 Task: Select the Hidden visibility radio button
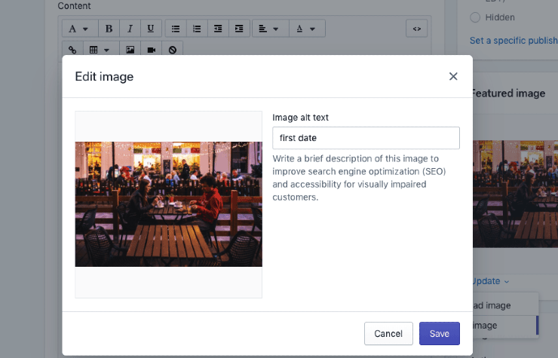(475, 17)
